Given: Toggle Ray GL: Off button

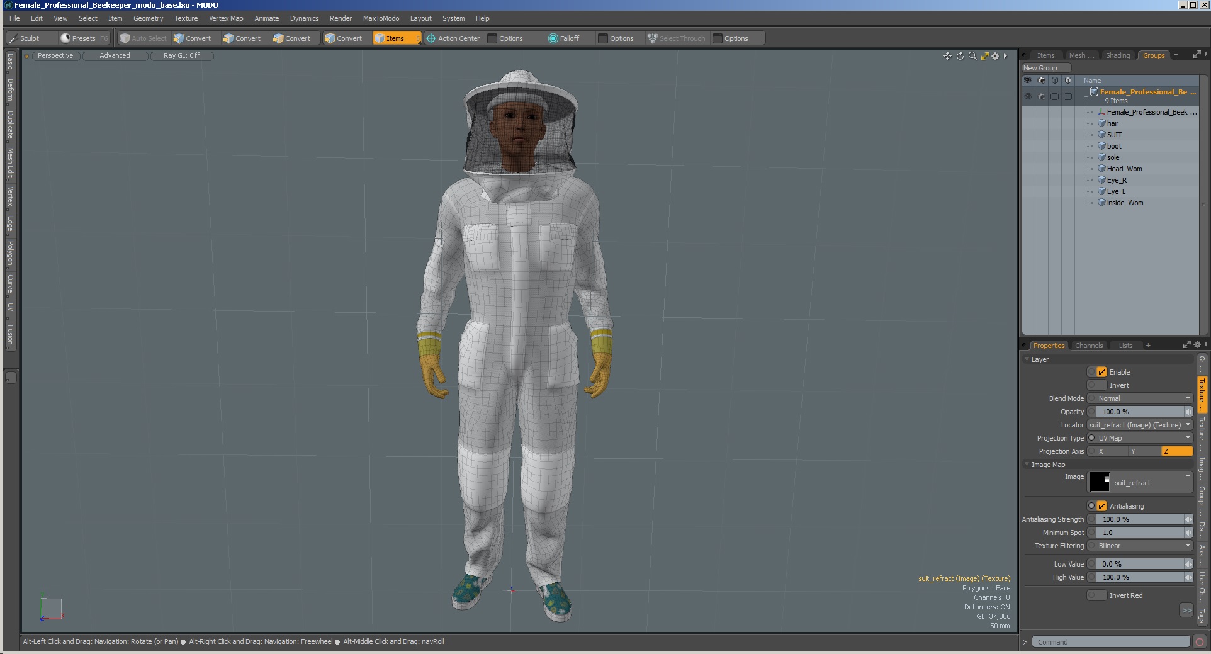Looking at the screenshot, I should click(182, 56).
